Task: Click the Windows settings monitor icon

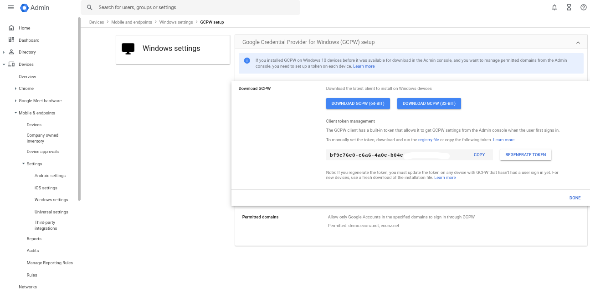Action: (x=128, y=49)
